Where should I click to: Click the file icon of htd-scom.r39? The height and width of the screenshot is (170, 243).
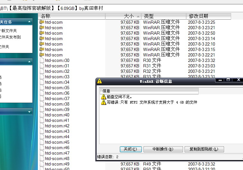click(x=42, y=109)
